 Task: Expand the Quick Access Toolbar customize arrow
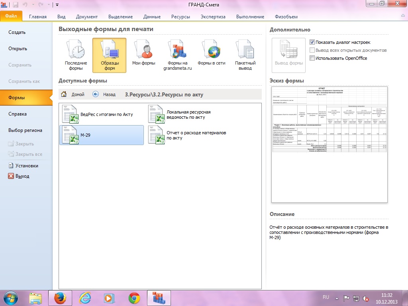point(57,5)
